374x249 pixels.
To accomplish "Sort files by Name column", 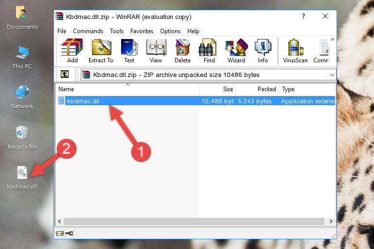I will point(127,89).
